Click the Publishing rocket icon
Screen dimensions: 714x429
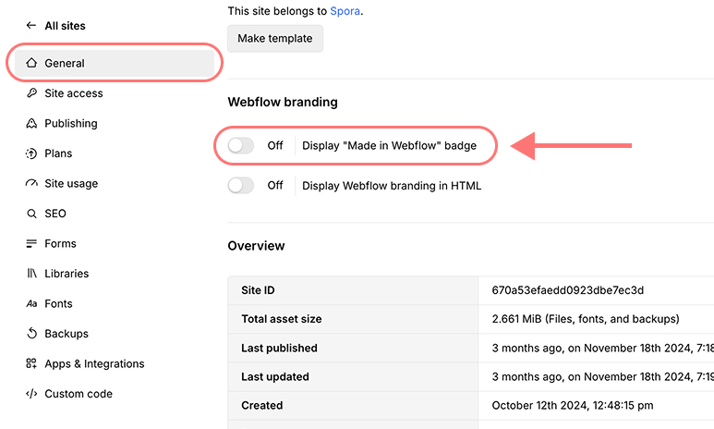point(31,123)
